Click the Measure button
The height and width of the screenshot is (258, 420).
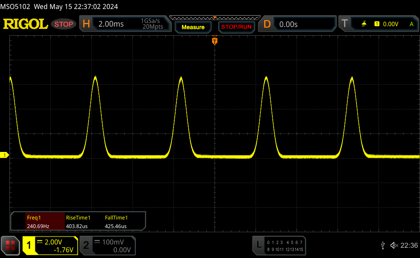193,27
